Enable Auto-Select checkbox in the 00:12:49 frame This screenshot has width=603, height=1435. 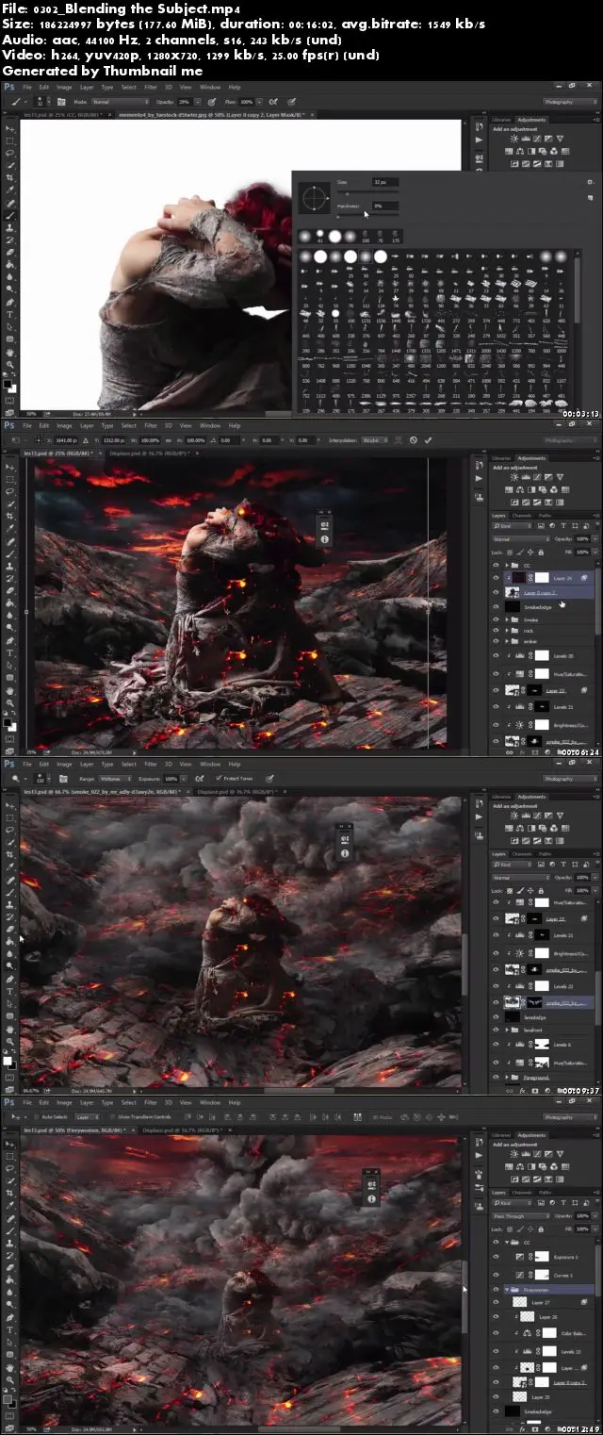(x=37, y=1116)
